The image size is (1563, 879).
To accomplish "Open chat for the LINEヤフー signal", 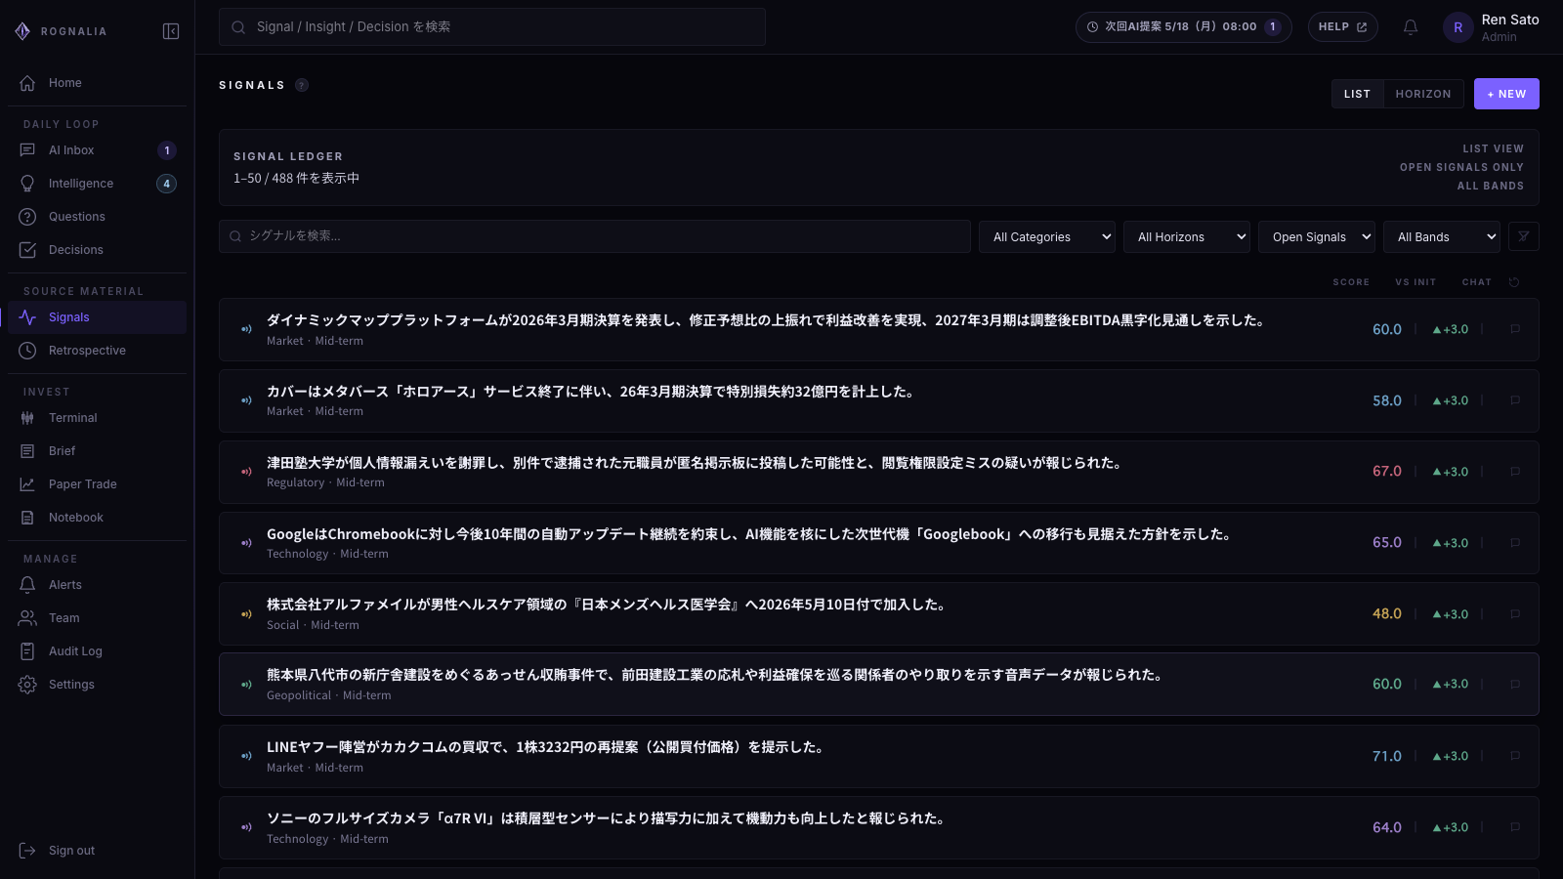I will click(1515, 756).
